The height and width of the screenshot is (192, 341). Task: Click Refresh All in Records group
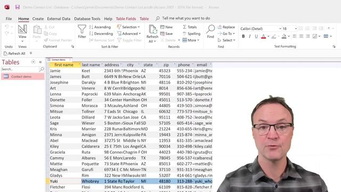point(152,34)
